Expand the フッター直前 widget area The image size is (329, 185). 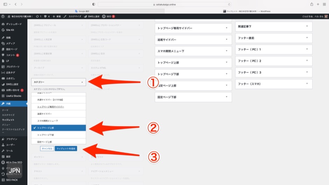274,38
